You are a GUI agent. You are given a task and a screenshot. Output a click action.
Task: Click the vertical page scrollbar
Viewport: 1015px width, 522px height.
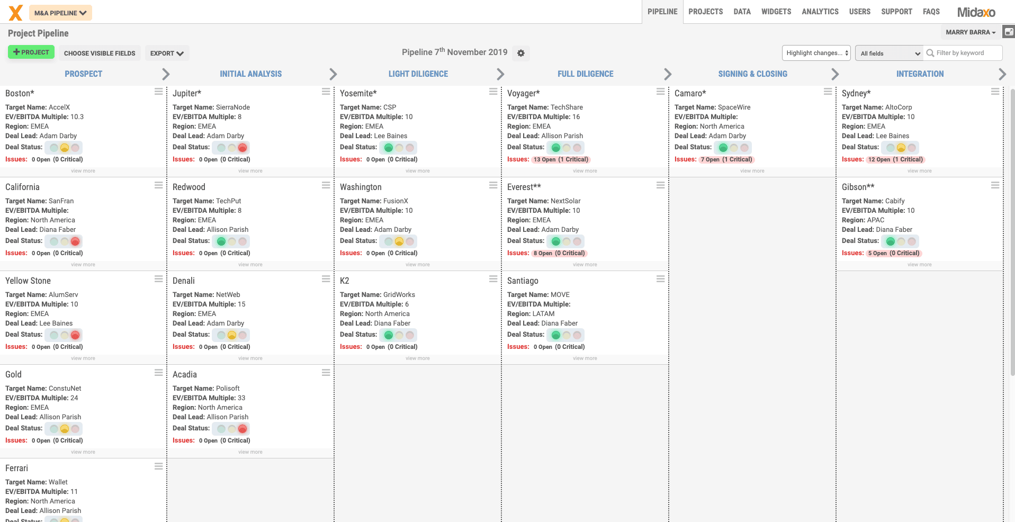pos(1012,233)
